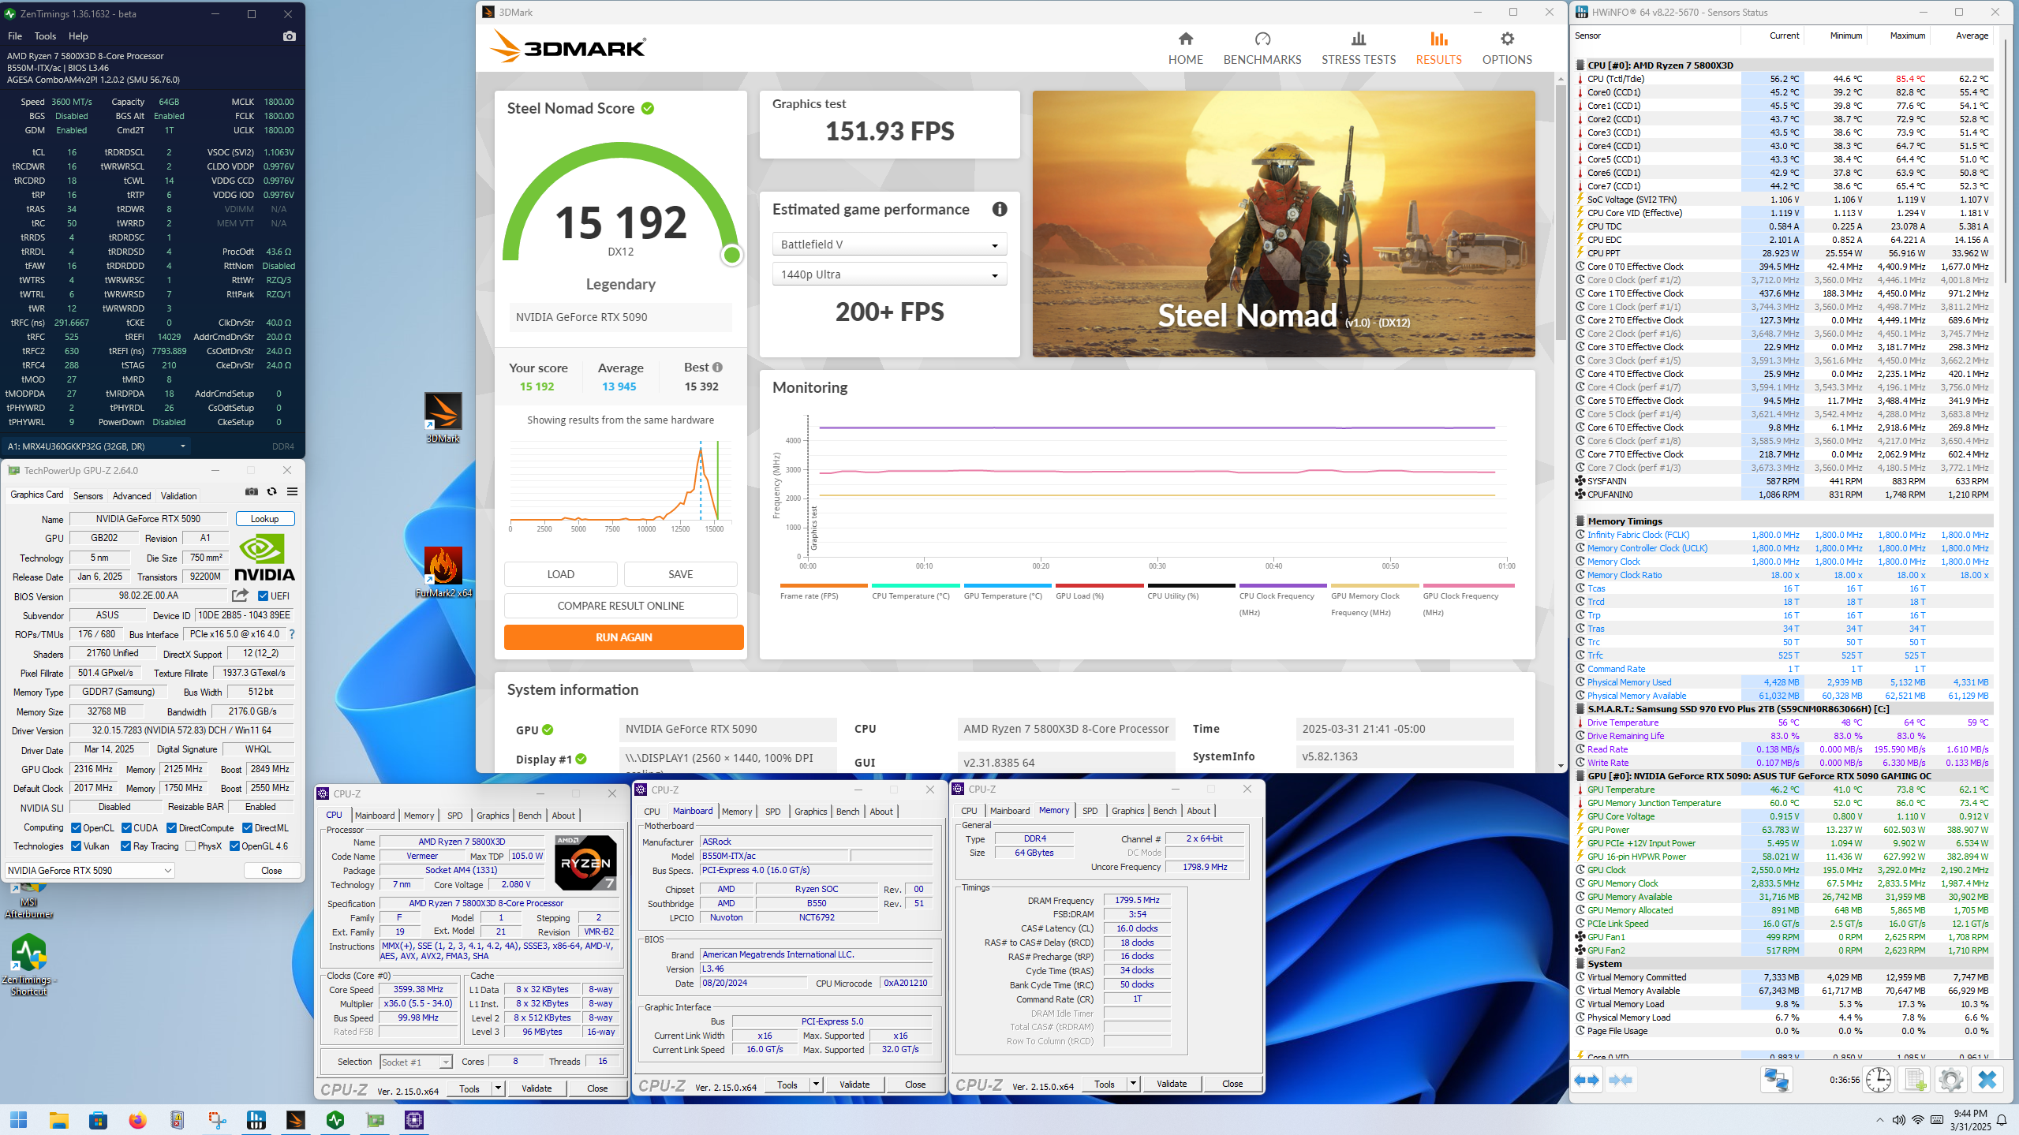This screenshot has width=2019, height=1135.
Task: Open ZenTimings Tools menu
Action: [45, 36]
